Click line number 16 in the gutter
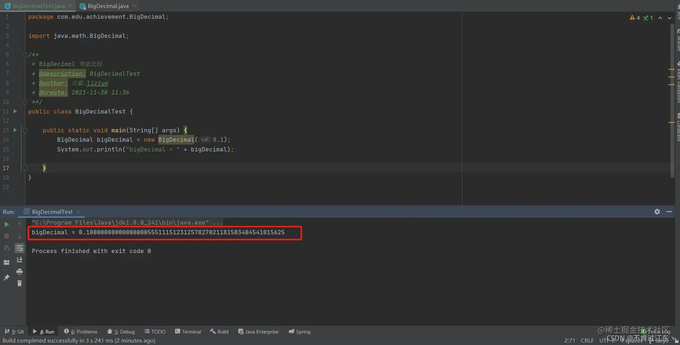The image size is (680, 345). (6, 159)
